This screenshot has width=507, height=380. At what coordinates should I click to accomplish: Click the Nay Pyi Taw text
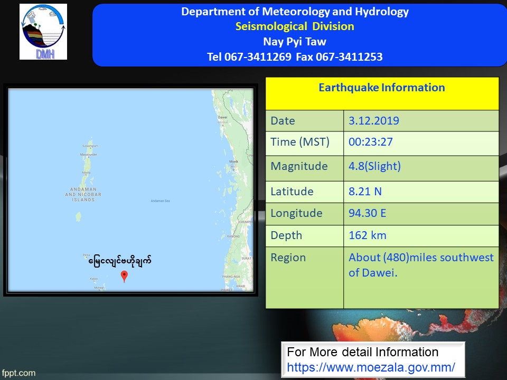click(295, 42)
